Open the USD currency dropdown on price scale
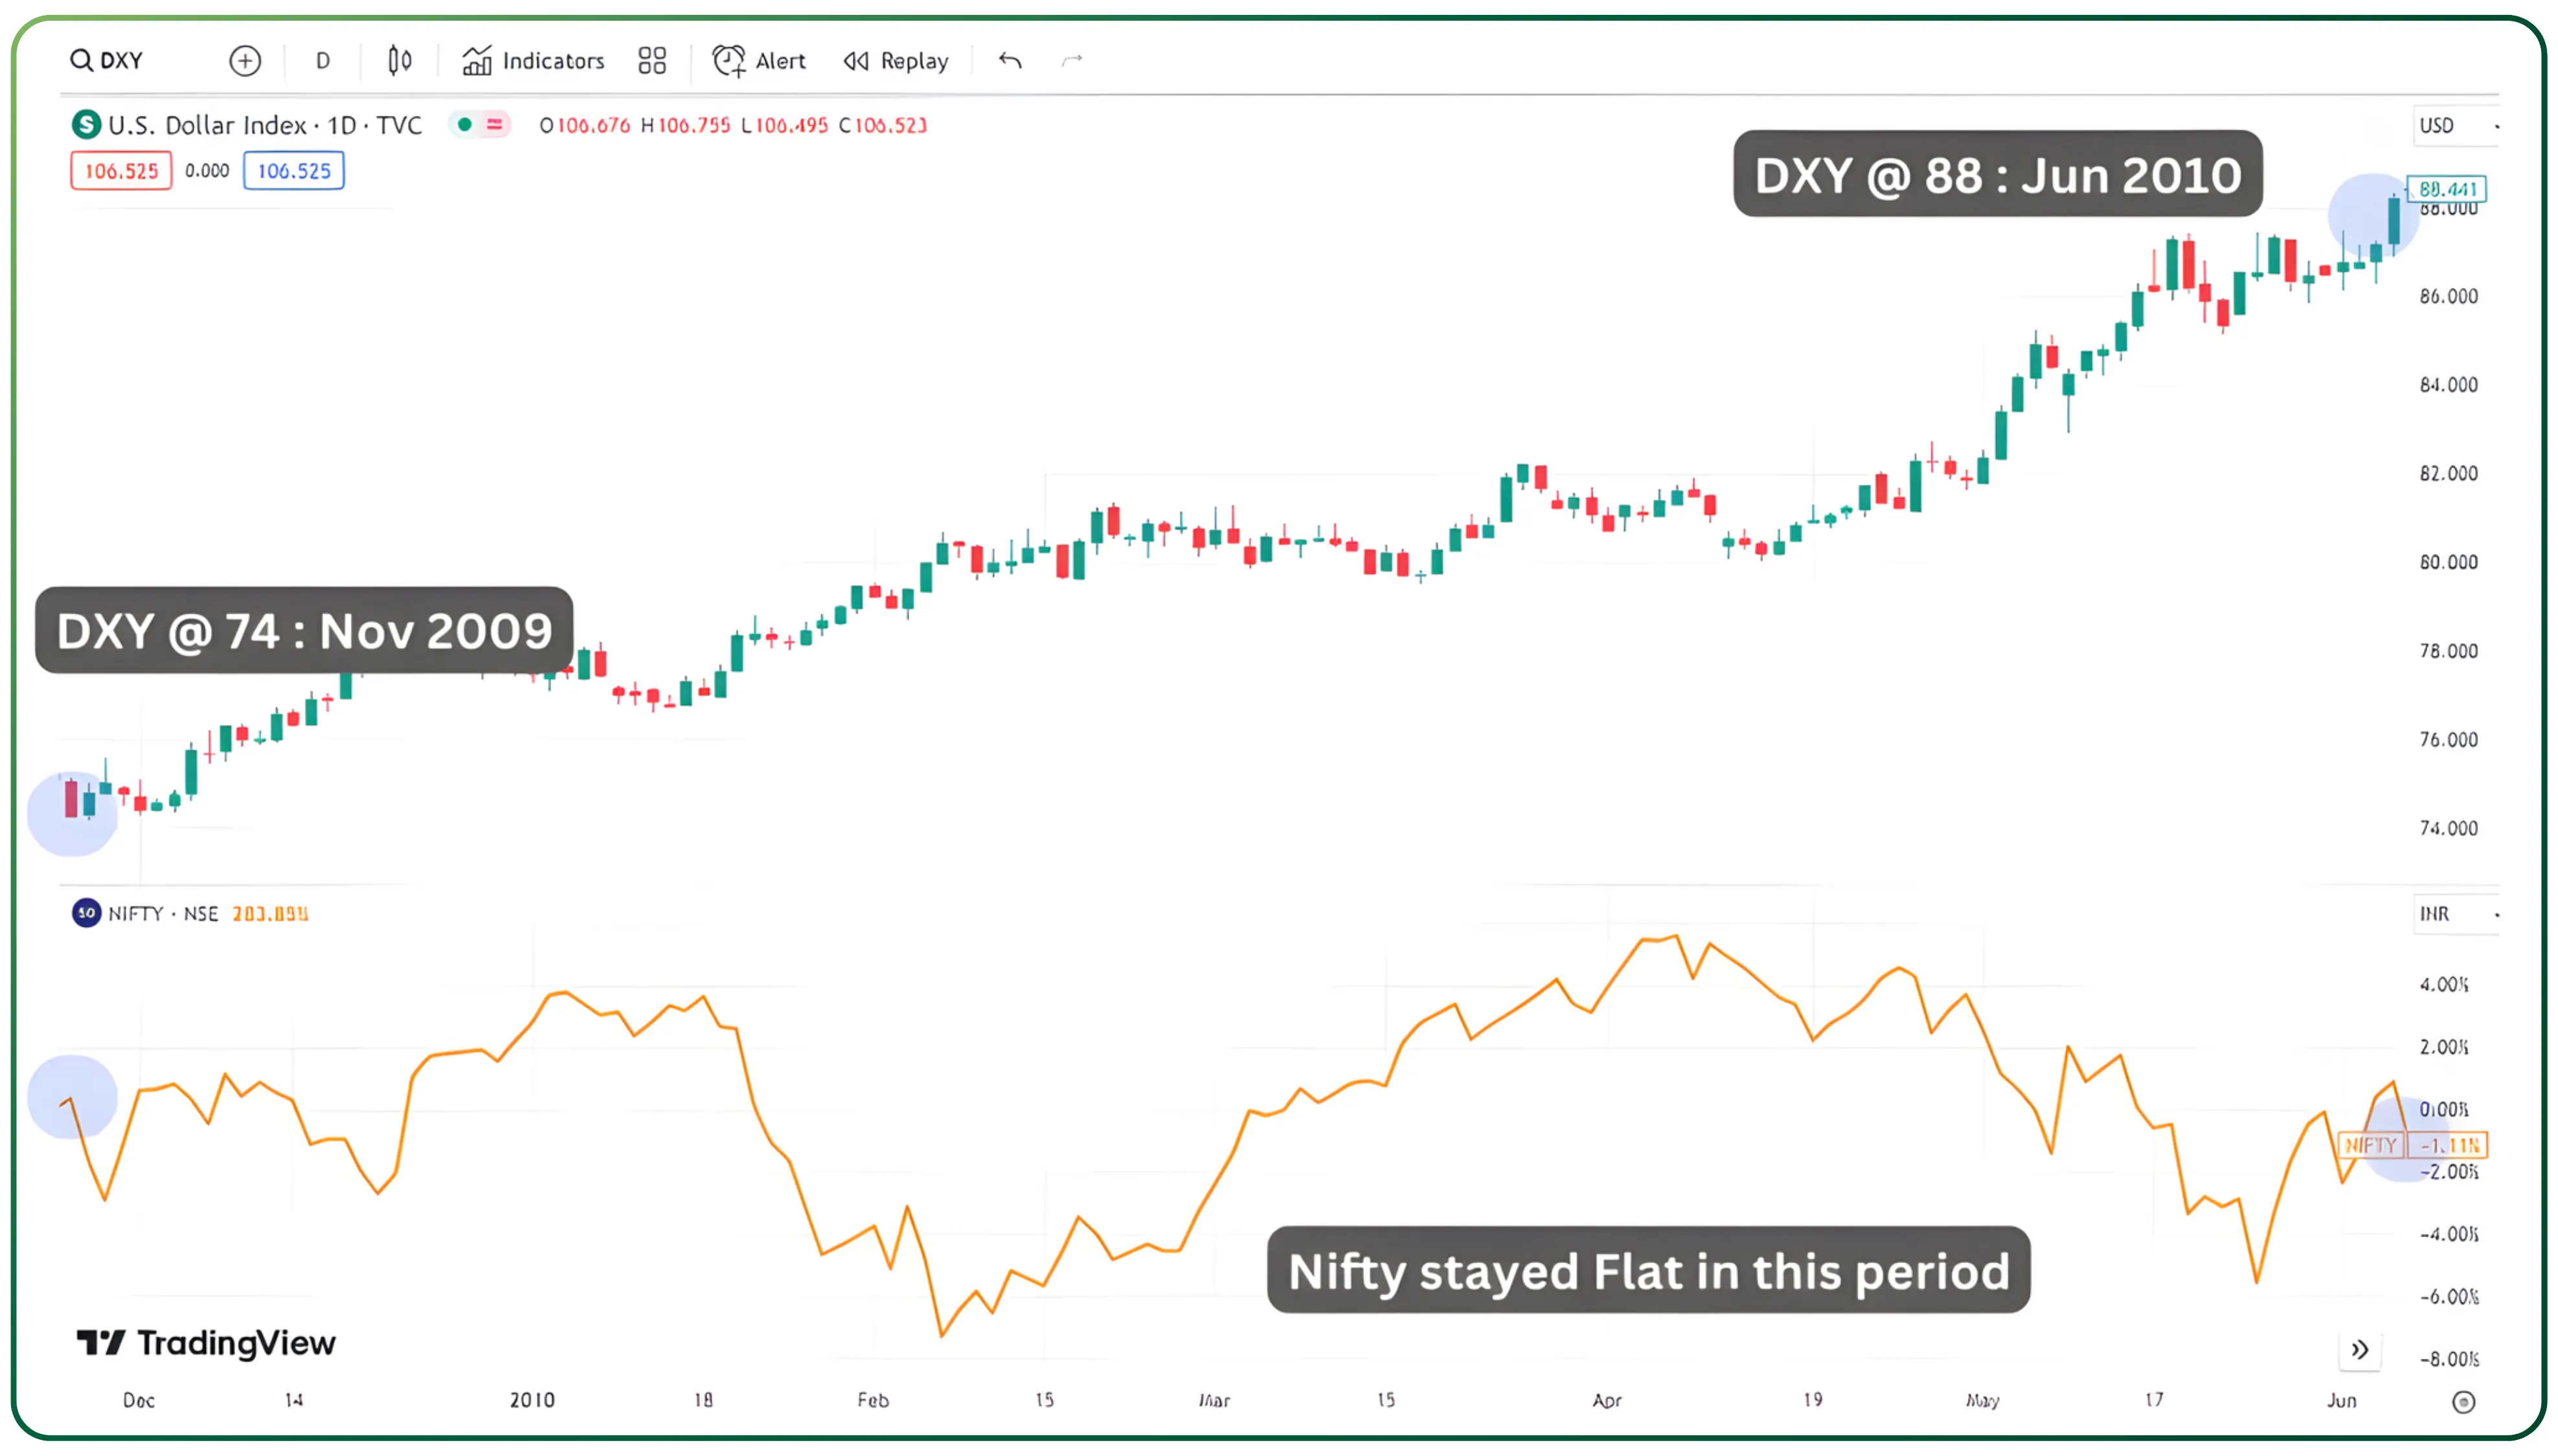 click(2448, 125)
